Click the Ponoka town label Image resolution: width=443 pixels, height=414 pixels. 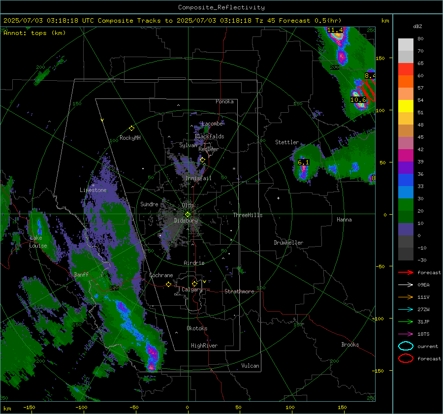[x=224, y=101]
